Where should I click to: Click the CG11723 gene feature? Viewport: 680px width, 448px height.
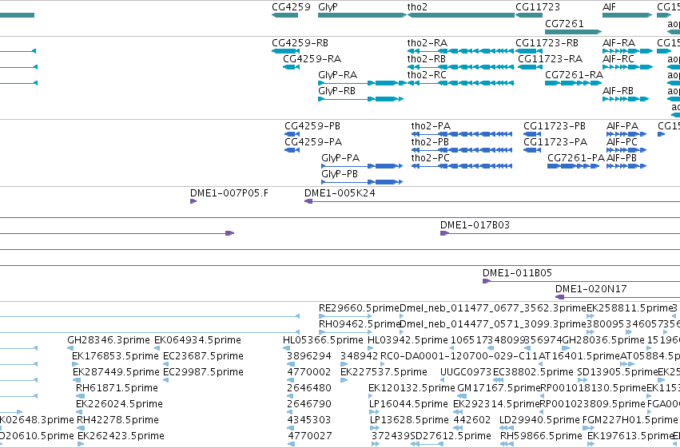coord(529,15)
